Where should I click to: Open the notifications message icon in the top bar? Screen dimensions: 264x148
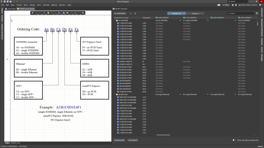[x=219, y=5]
